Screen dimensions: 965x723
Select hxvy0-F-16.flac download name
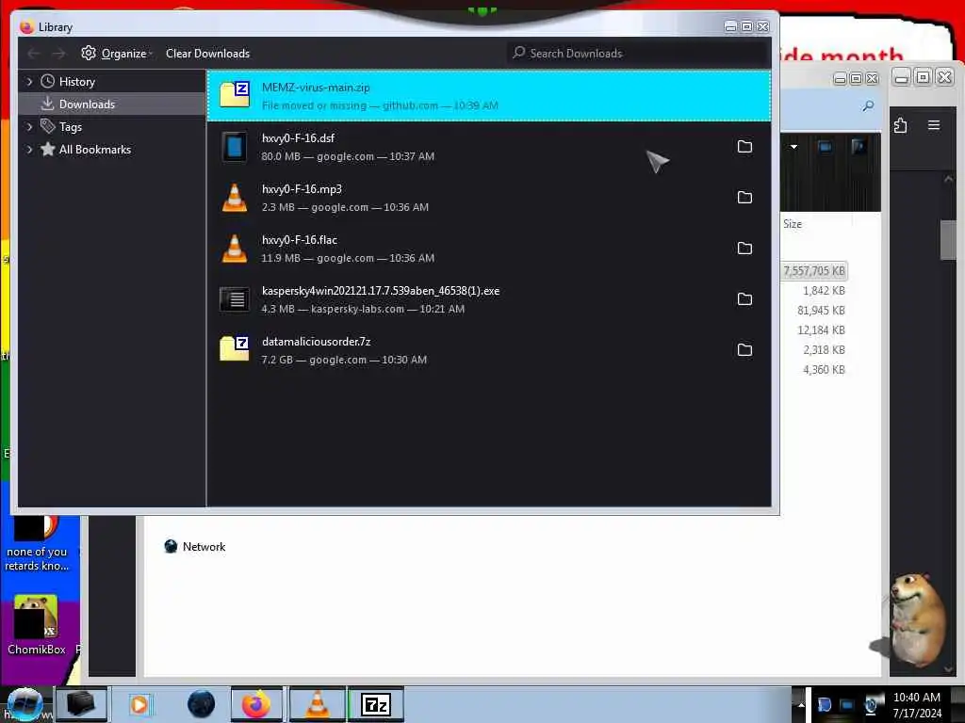click(299, 240)
